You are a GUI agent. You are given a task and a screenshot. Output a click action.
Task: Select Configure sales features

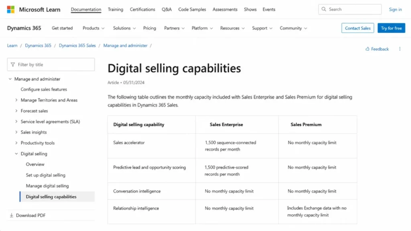pos(44,89)
